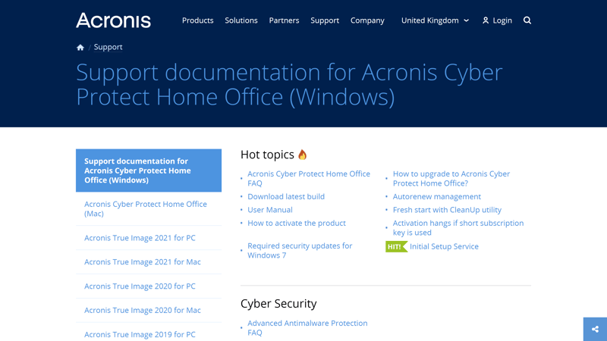Select Acronis Cyber Protect Home Office (Mac)
The width and height of the screenshot is (607, 341).
(x=149, y=209)
